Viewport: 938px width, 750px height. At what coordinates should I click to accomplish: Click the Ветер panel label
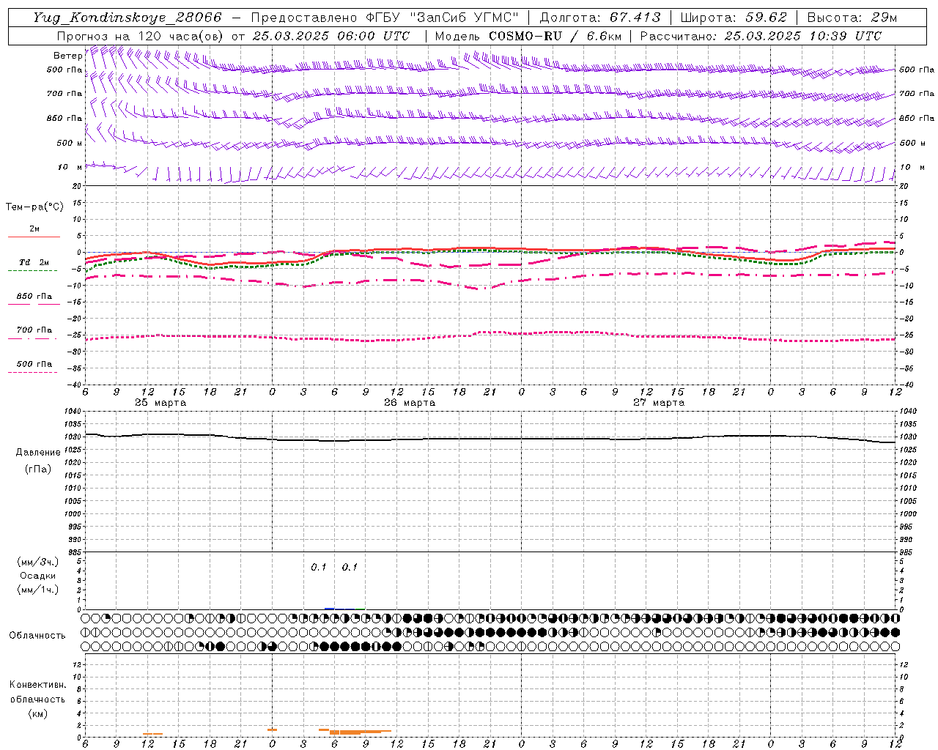pos(67,56)
